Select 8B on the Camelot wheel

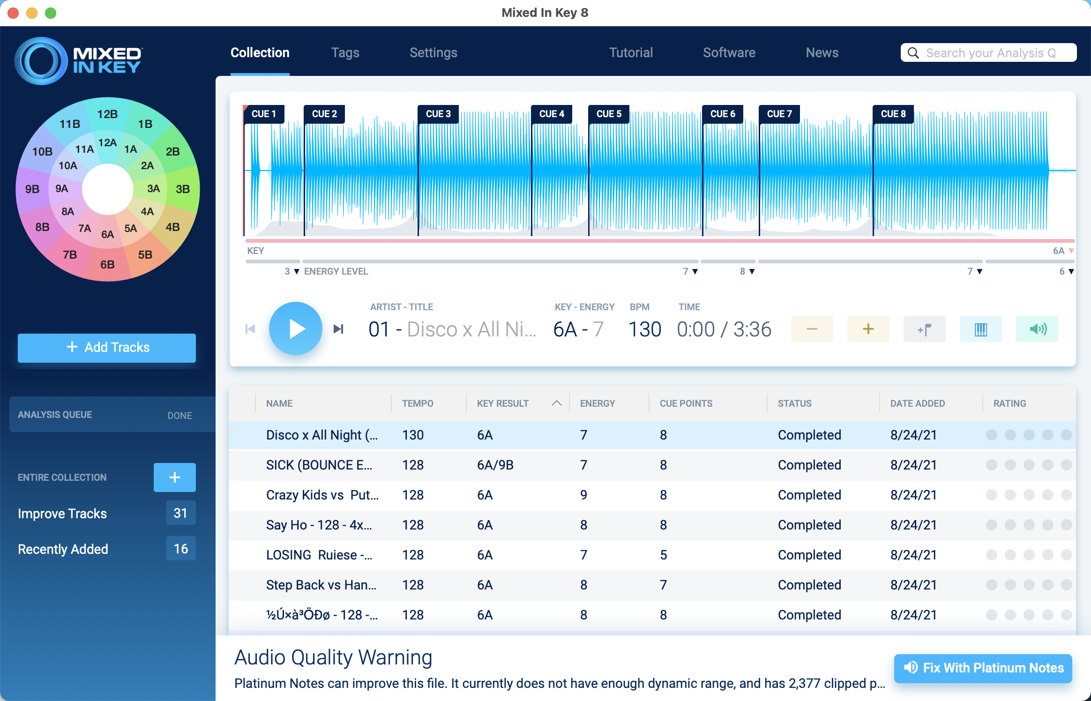coord(42,227)
